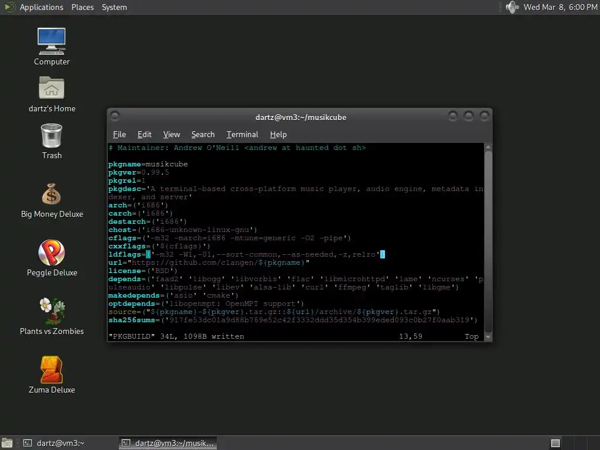Click the terminal vertical scrollbar thumb

[x=488, y=242]
